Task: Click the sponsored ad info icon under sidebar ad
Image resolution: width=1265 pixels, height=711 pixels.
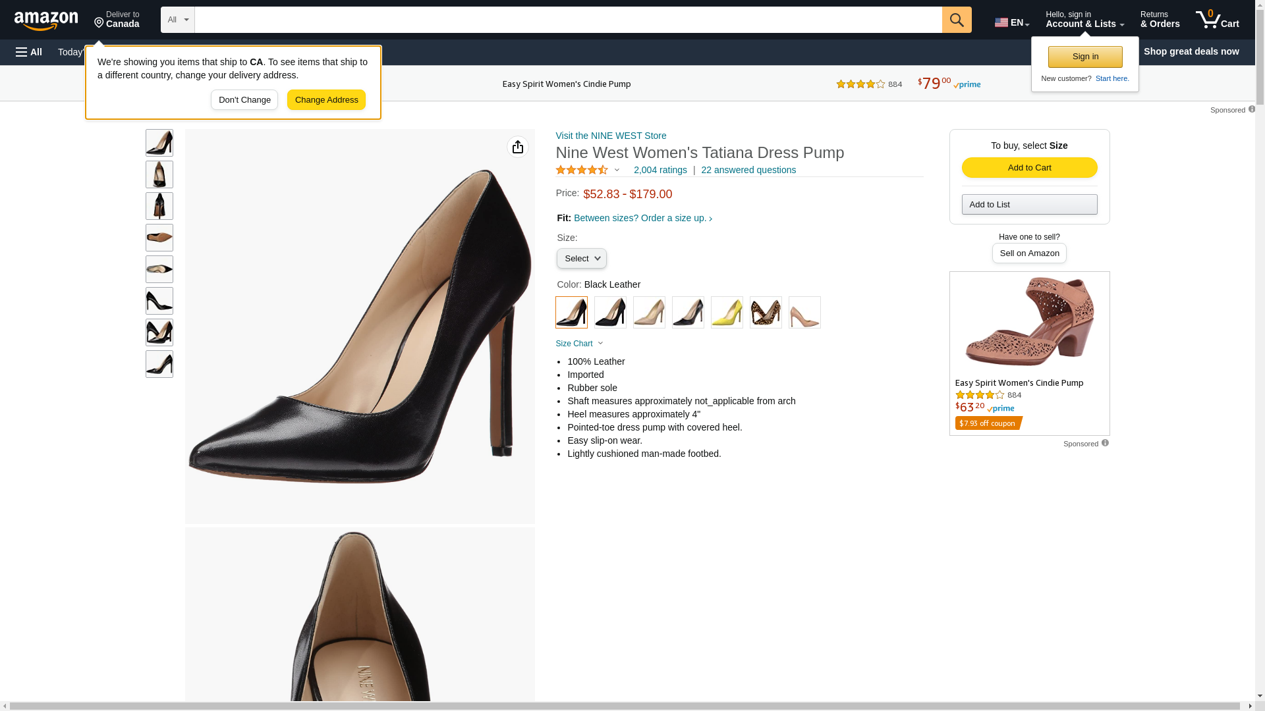Action: click(1105, 443)
